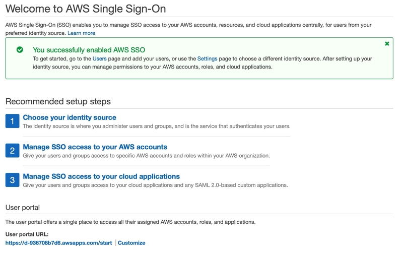Go to the Users page link
The image size is (403, 256).
[99, 58]
